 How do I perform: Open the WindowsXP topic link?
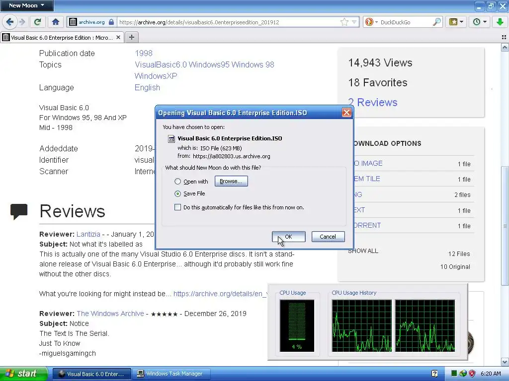156,76
